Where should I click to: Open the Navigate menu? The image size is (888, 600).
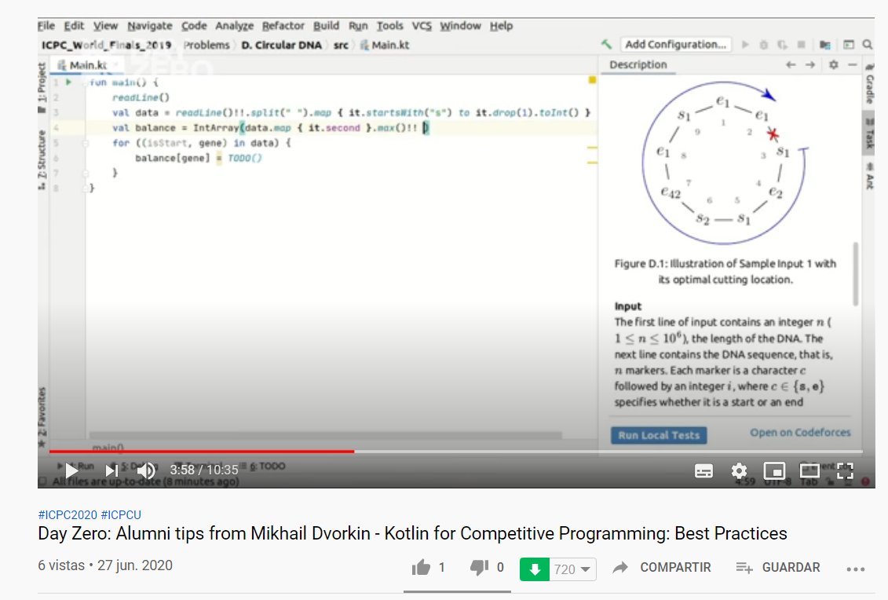click(x=149, y=25)
